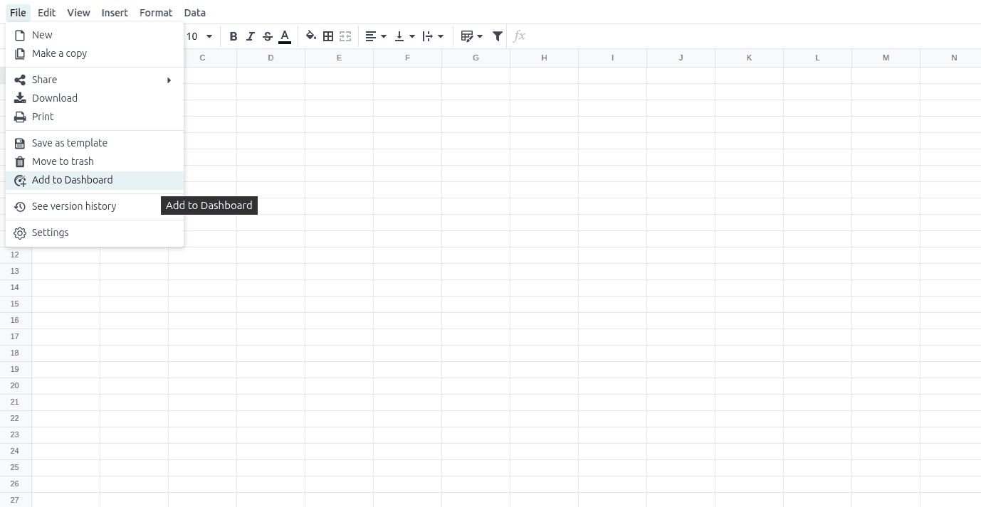The width and height of the screenshot is (981, 507).
Task: Open Settings from File menu
Action: tap(95, 233)
